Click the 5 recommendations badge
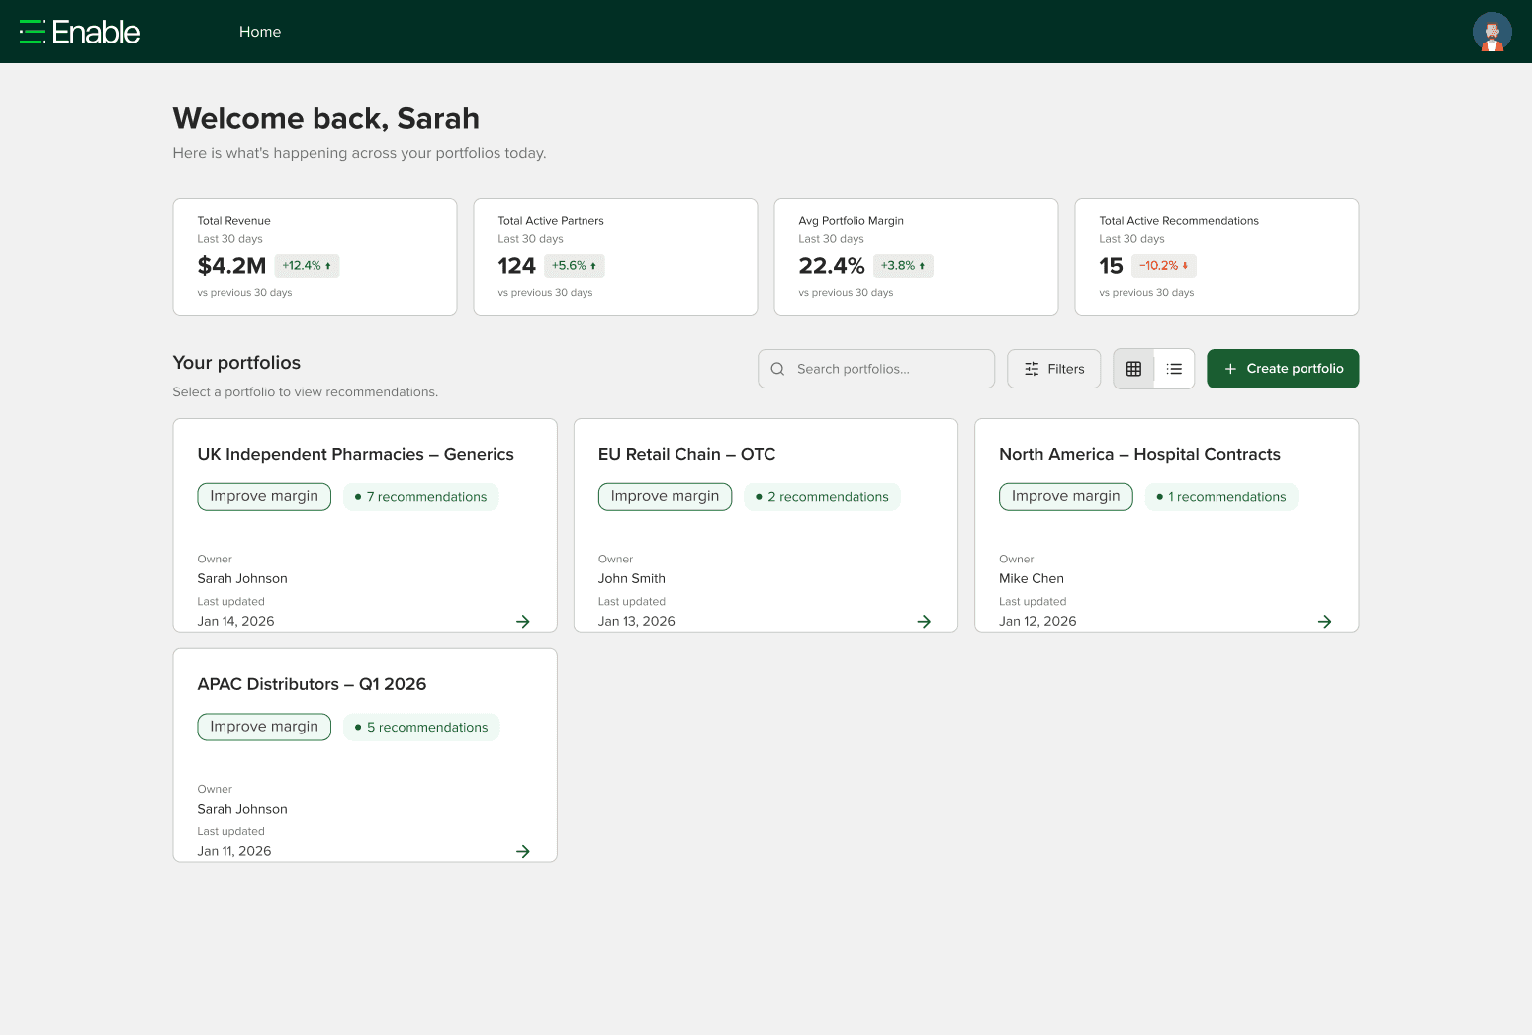 (x=421, y=728)
